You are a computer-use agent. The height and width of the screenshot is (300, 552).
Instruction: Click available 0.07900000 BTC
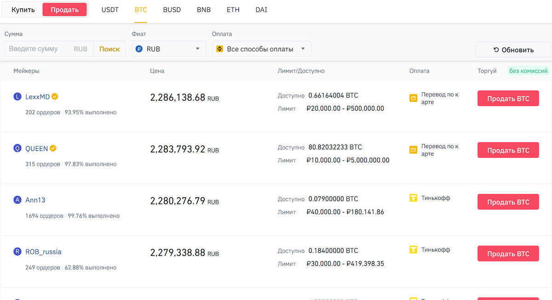[333, 199]
